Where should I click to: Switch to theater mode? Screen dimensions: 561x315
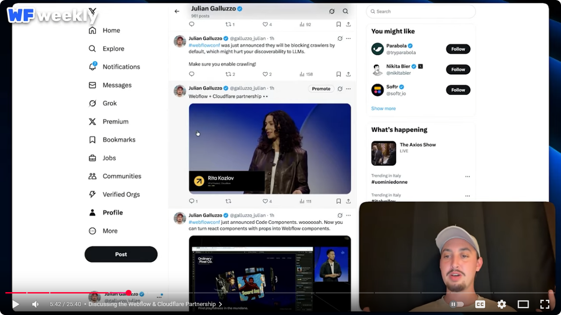pyautogui.click(x=523, y=304)
